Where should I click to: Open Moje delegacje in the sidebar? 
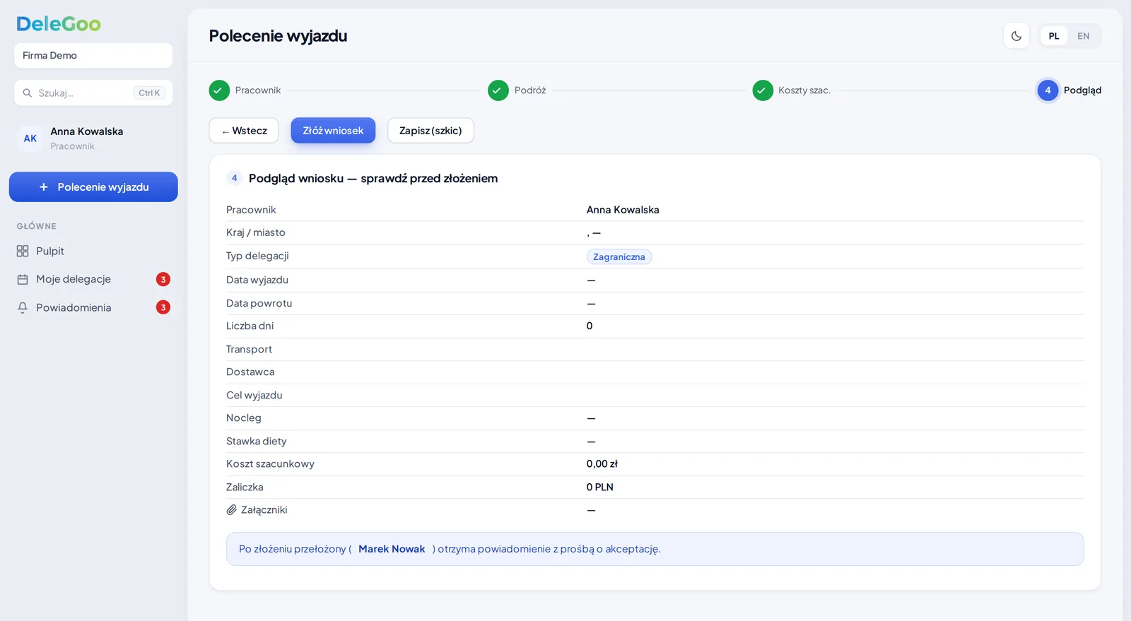93,279
